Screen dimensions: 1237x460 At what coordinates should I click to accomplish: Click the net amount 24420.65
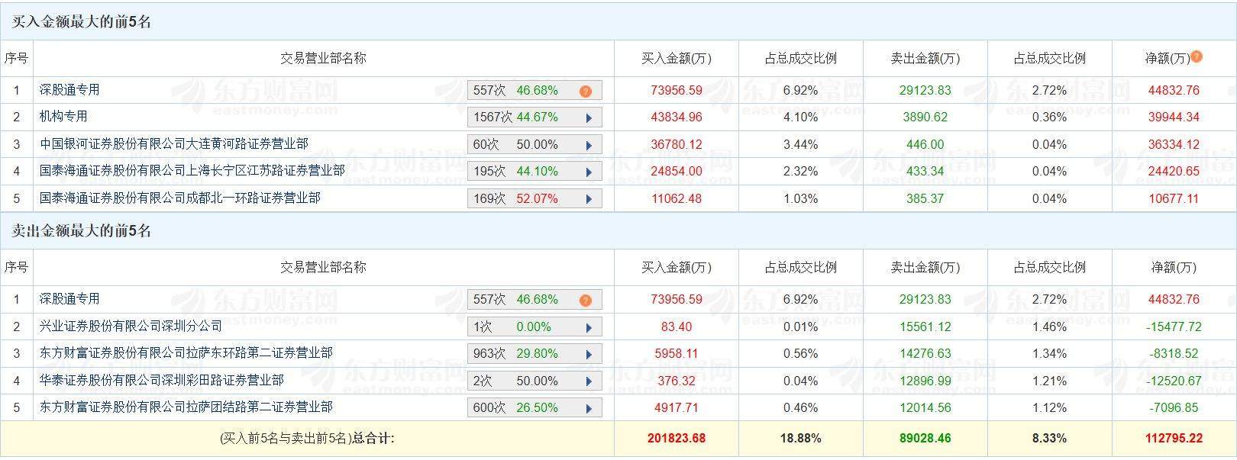[x=1174, y=172]
